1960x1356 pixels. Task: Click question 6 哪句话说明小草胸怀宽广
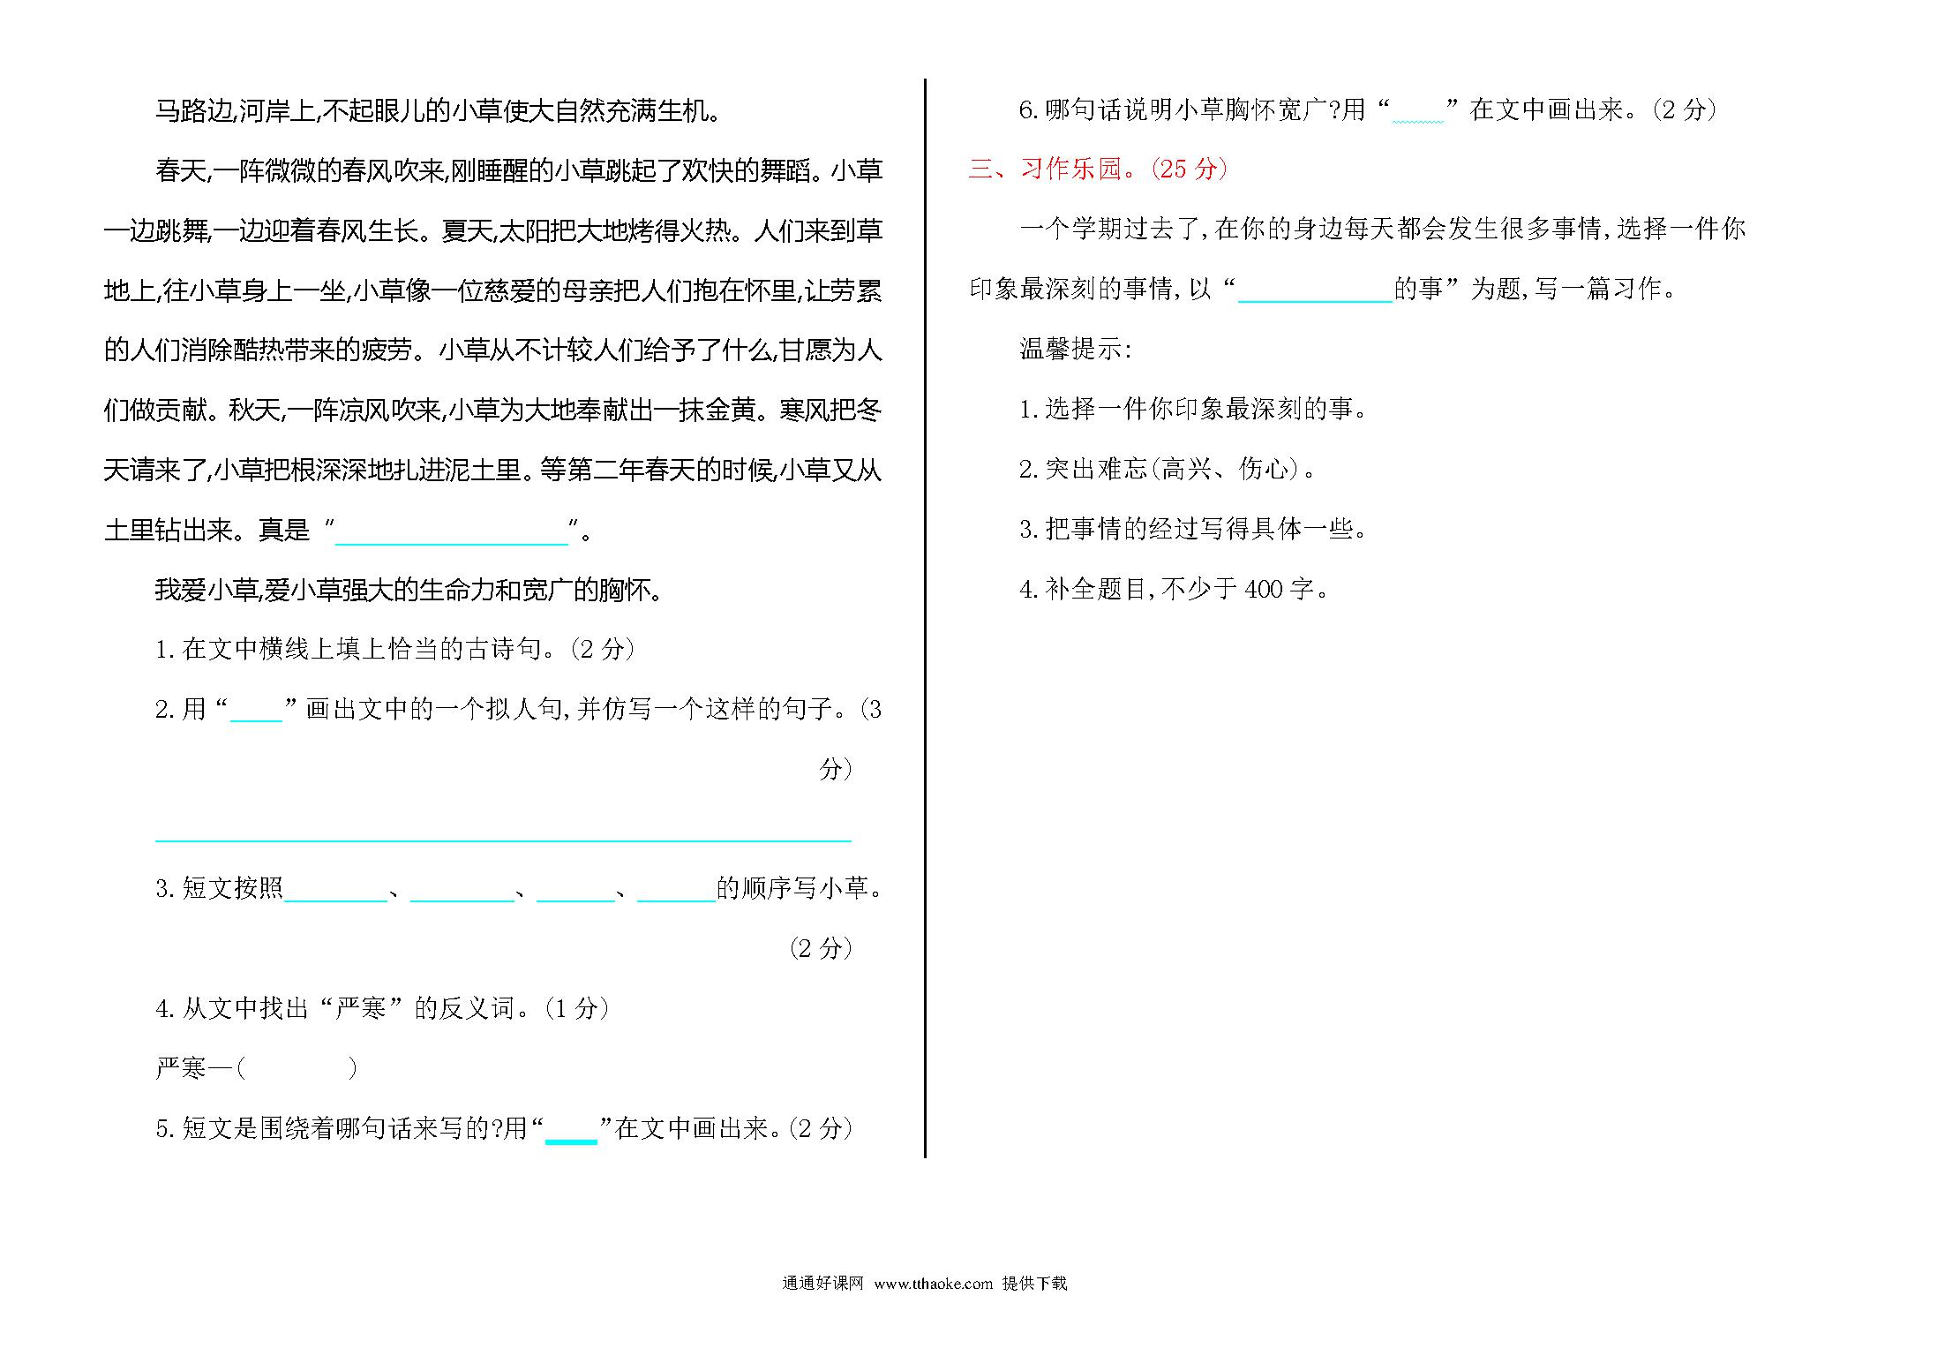point(1368,109)
